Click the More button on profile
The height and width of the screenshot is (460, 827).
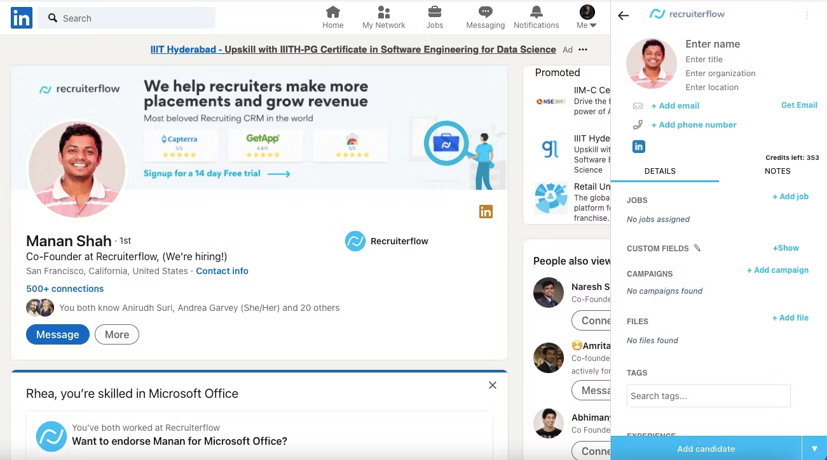pyautogui.click(x=117, y=334)
